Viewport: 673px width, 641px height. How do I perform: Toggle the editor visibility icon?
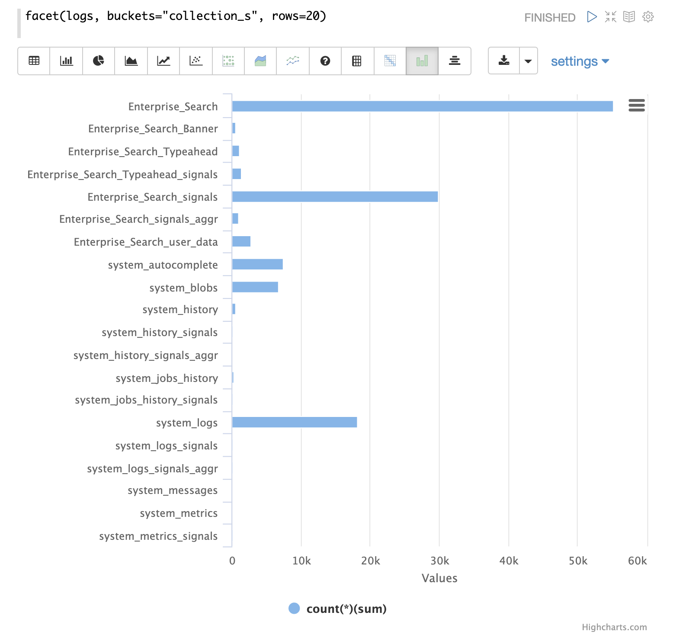(x=610, y=17)
